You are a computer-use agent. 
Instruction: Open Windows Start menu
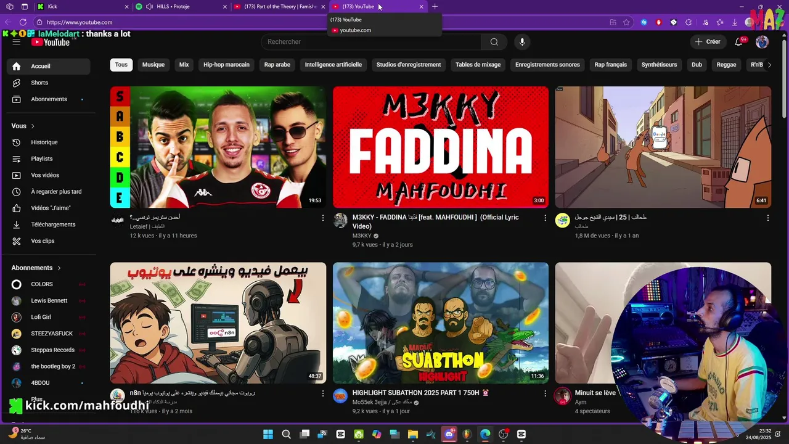tap(268, 434)
